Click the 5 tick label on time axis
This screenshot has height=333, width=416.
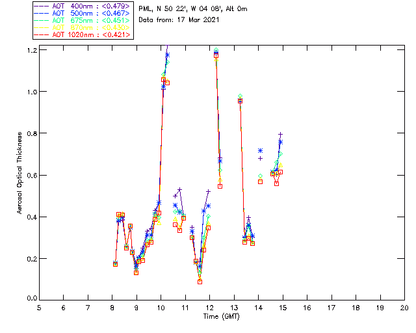coord(39,308)
